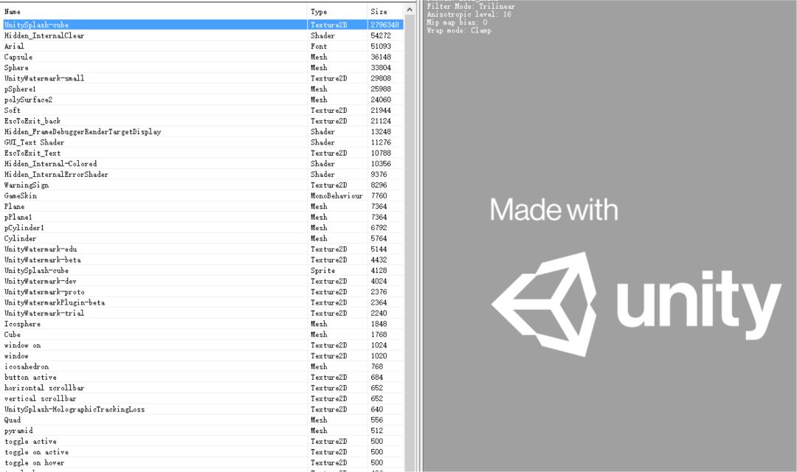Select the toggle on hover texture row
The height and width of the screenshot is (472, 797).
point(204,462)
